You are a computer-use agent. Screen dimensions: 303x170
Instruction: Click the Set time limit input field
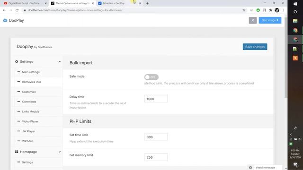[x=156, y=137]
